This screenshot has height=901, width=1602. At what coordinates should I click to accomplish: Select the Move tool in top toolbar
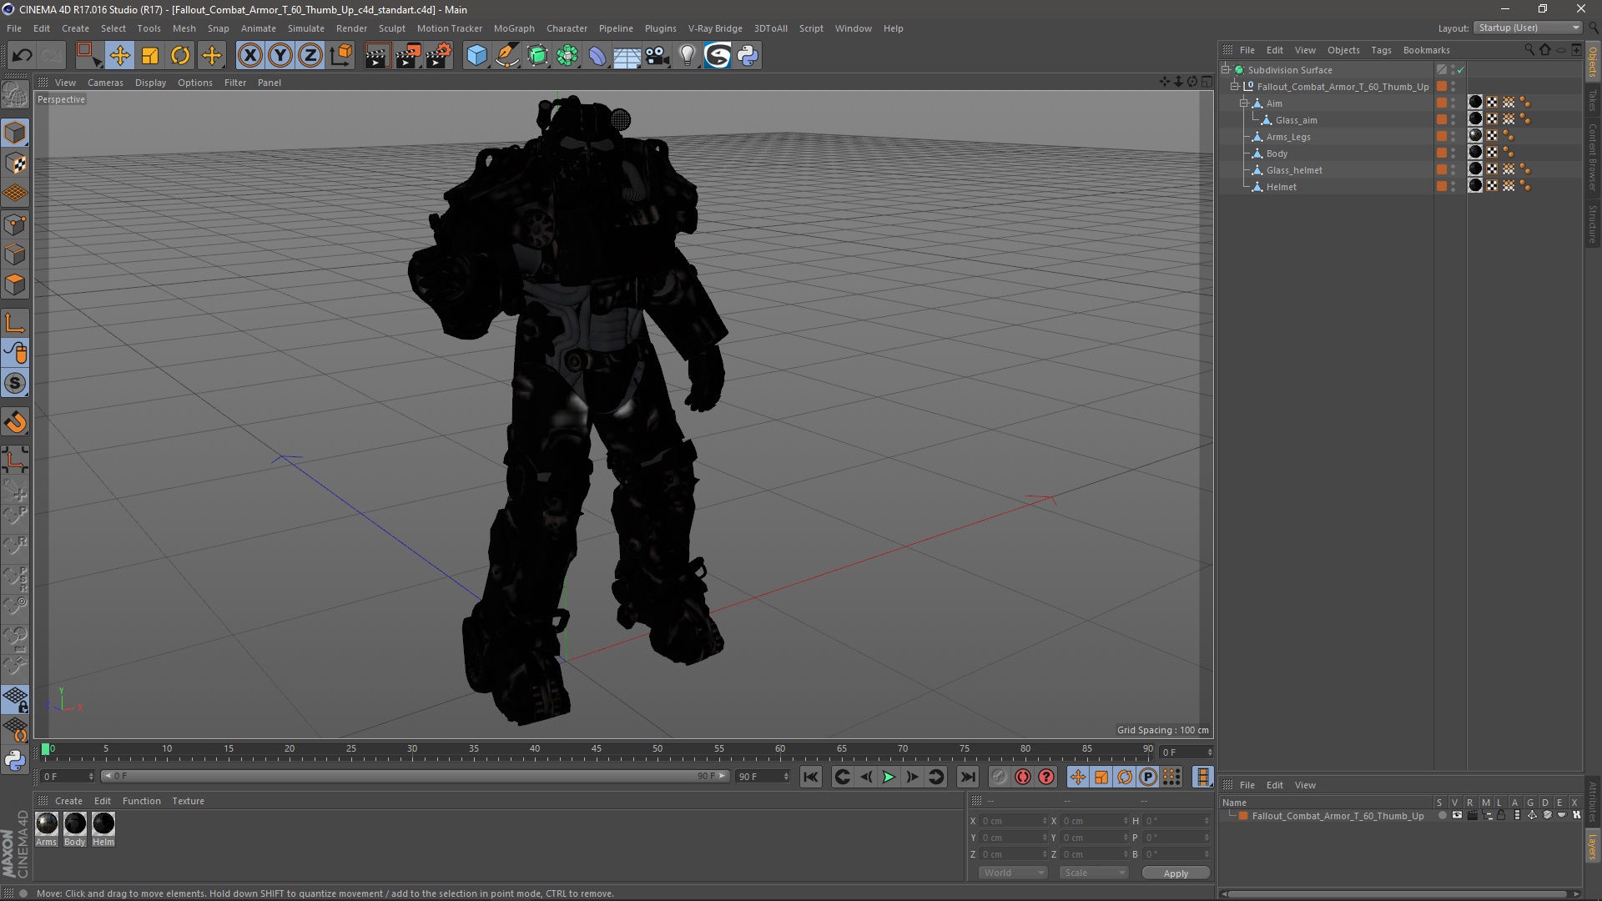tap(119, 56)
